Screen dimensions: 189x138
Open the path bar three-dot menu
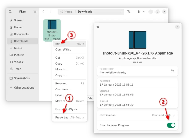(x=121, y=12)
